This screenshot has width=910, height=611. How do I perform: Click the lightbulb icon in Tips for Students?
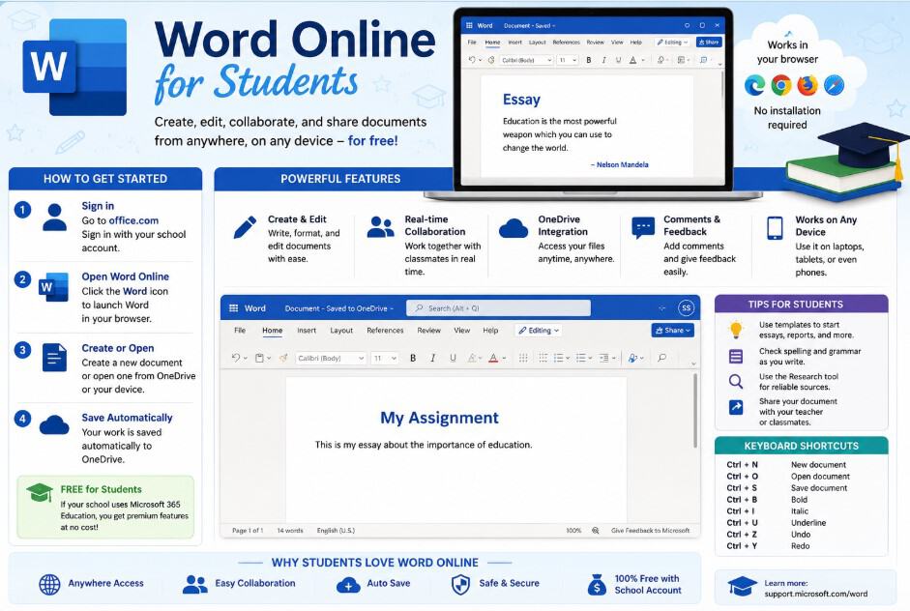point(736,330)
